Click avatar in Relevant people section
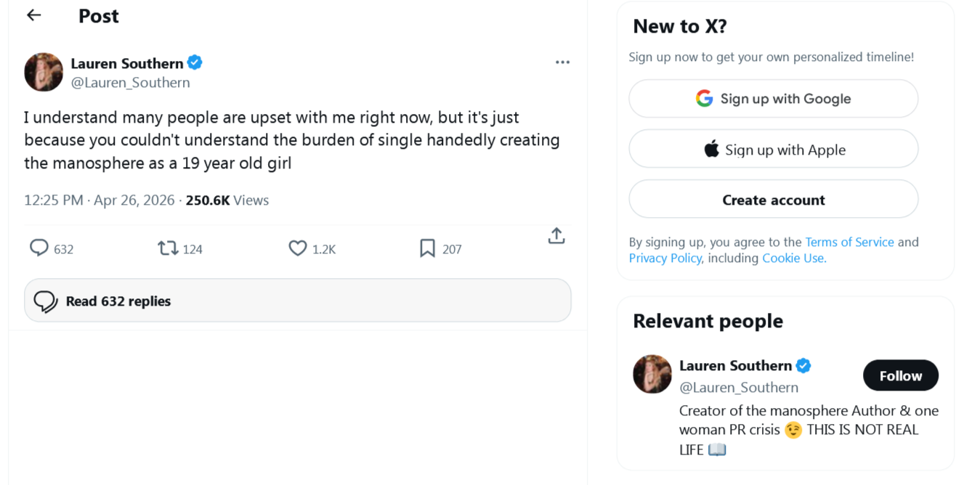This screenshot has height=485, width=964. tap(652, 374)
